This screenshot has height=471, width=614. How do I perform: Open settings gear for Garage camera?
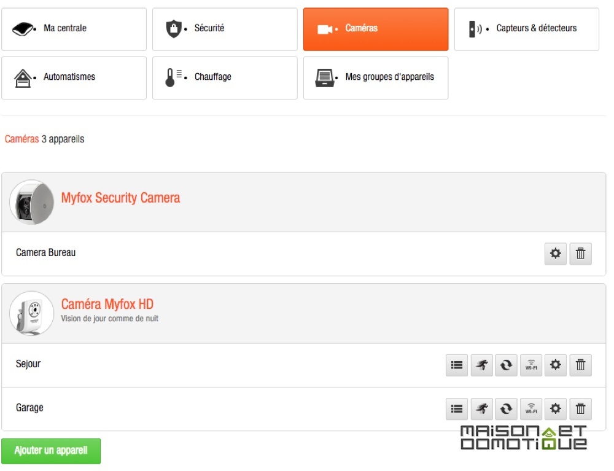pos(555,409)
